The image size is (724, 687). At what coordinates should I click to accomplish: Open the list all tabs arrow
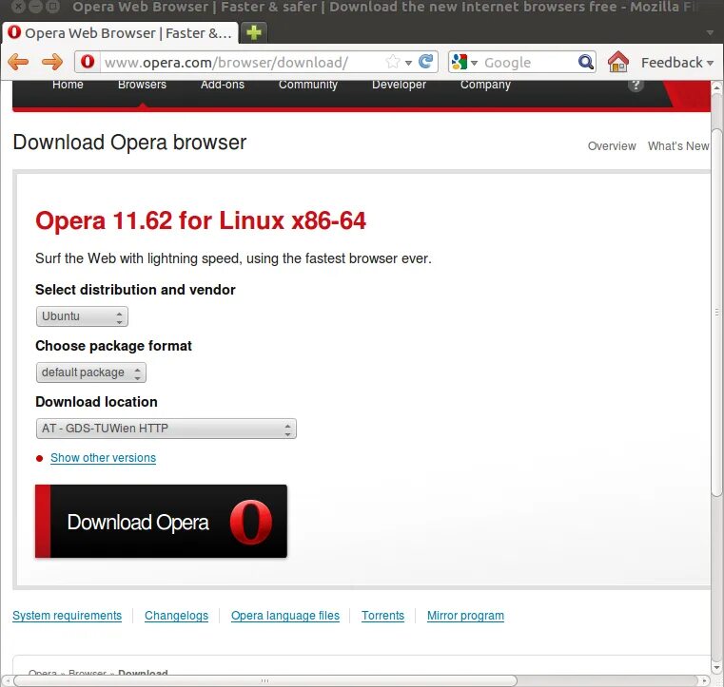(x=710, y=32)
